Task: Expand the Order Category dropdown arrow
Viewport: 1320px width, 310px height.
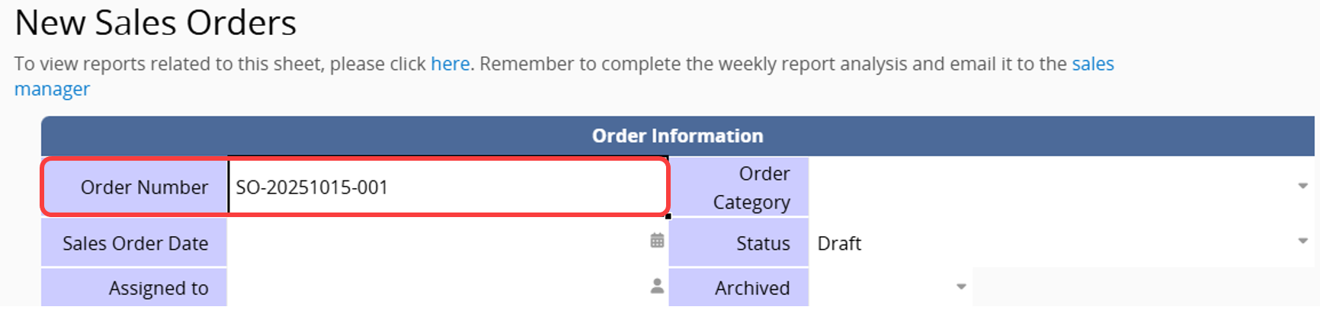Action: (x=1302, y=186)
